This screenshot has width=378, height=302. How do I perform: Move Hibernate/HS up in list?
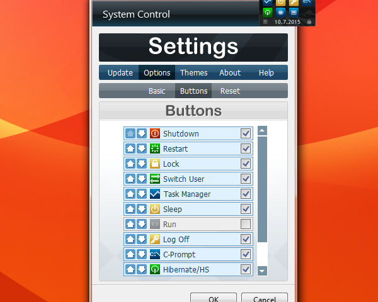pyautogui.click(x=130, y=269)
